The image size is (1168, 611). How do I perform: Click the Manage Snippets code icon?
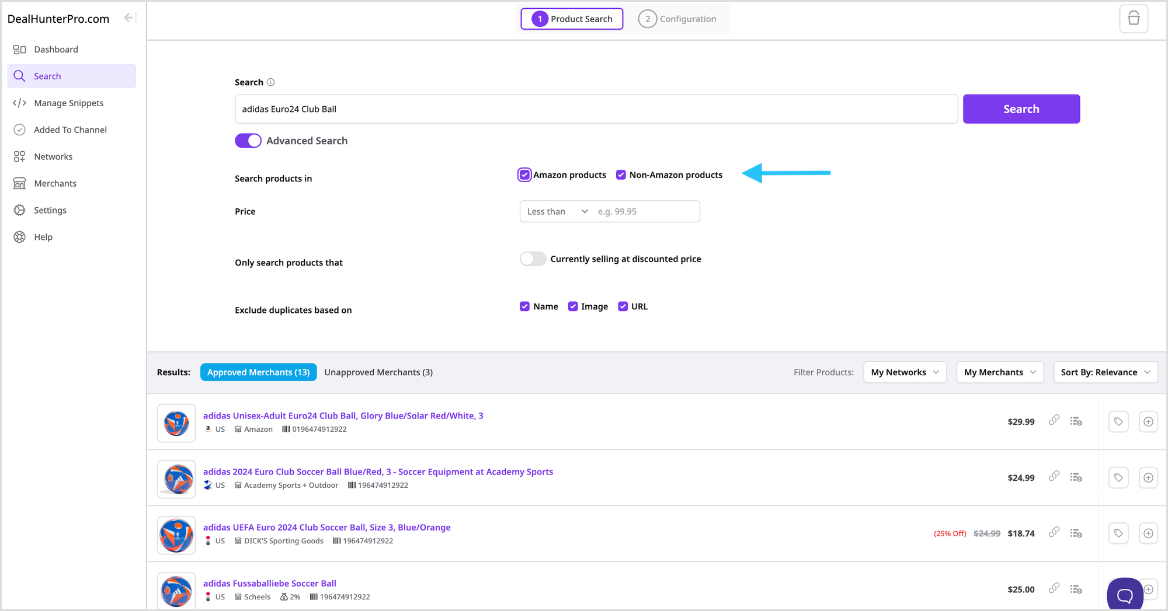pyautogui.click(x=19, y=103)
